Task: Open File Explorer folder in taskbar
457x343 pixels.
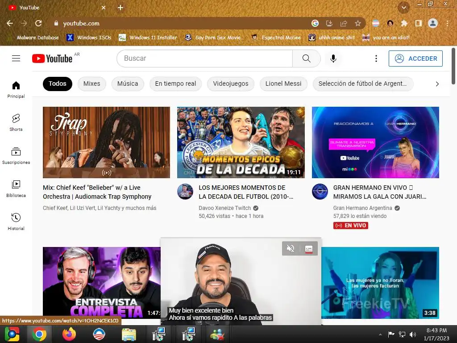Action: point(129,335)
